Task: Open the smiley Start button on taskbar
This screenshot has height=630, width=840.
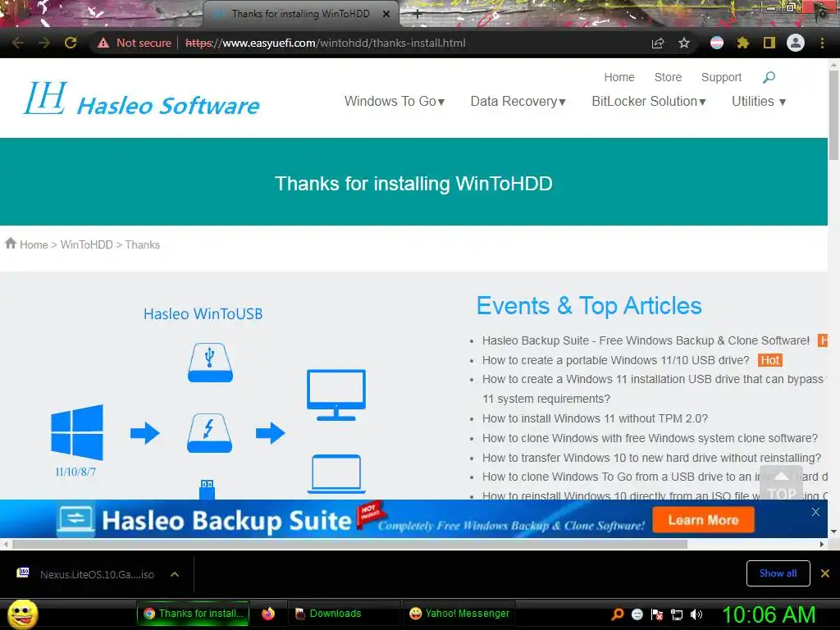Action: point(22,614)
